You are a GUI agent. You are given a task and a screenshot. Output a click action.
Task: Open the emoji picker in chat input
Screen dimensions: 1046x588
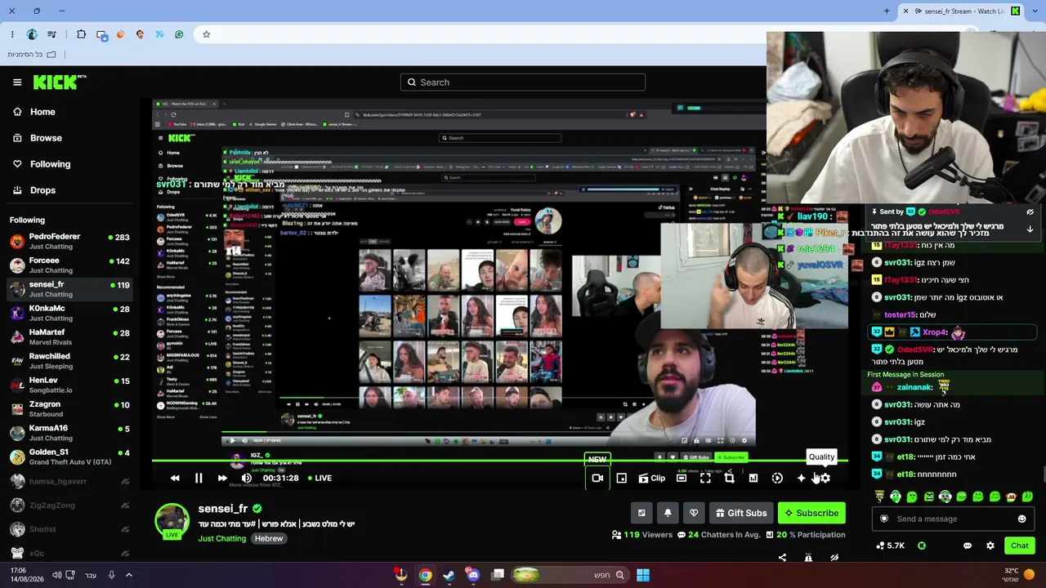click(1021, 519)
